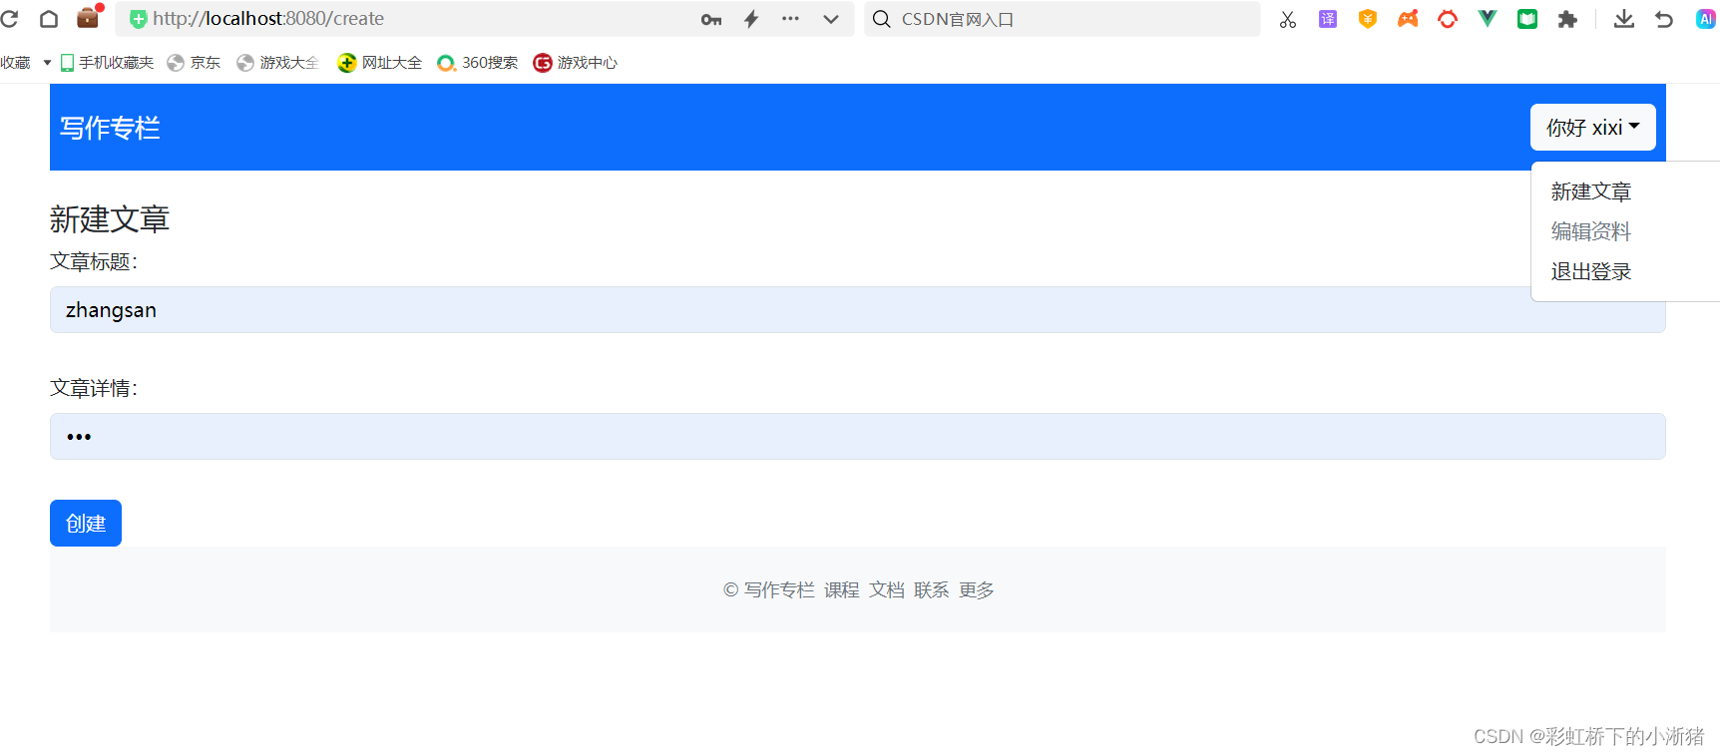The height and width of the screenshot is (756, 1720).
Task: Expand the address bar dropdown chevron
Action: pos(831,19)
